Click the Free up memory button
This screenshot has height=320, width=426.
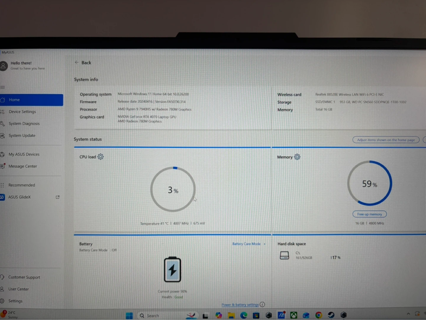(x=369, y=214)
